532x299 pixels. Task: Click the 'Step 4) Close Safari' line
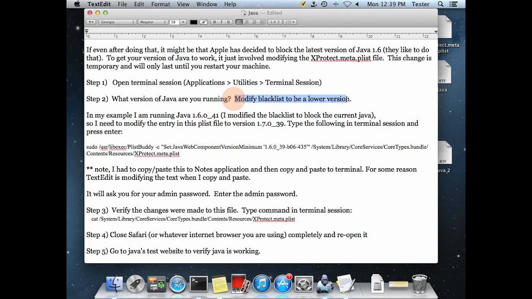point(227,235)
